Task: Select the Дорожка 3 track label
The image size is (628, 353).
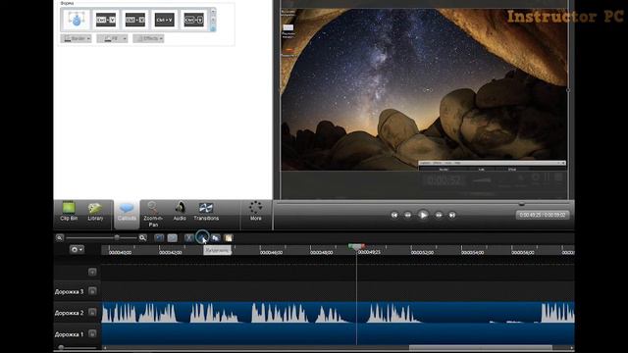Action: [x=70, y=292]
